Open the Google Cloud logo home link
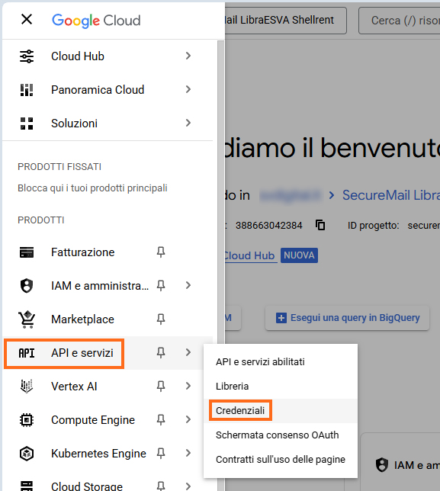This screenshot has height=491, width=440. pyautogui.click(x=96, y=21)
